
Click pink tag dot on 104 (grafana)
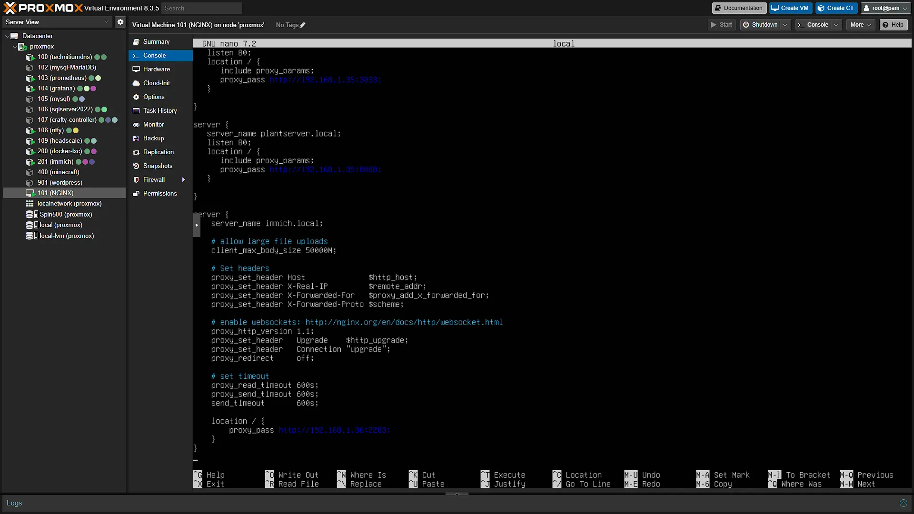tap(94, 89)
